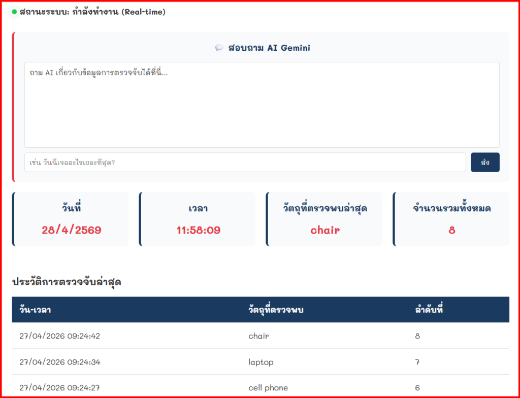Click the เวลา time card value 11:58:09
Viewport: 520px width, 398px height.
click(198, 230)
